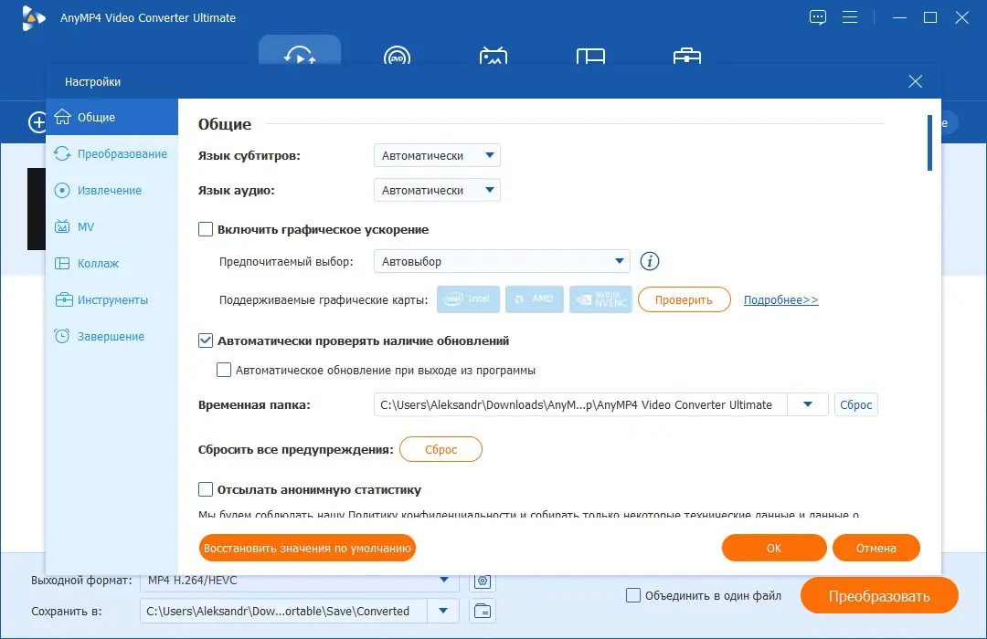The image size is (987, 639).
Task: Enable Отсылать анонимную статистику
Action: click(x=206, y=489)
